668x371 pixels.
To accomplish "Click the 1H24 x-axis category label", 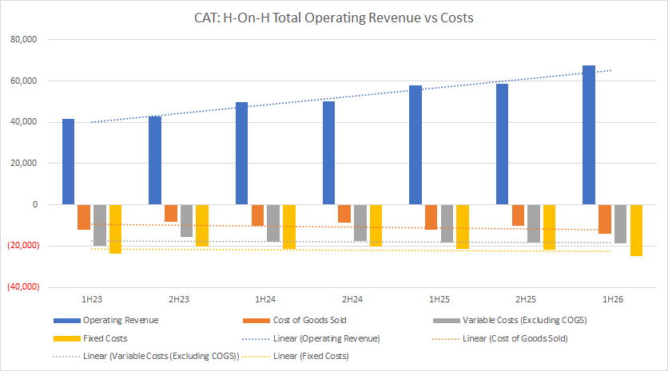I will pos(264,299).
